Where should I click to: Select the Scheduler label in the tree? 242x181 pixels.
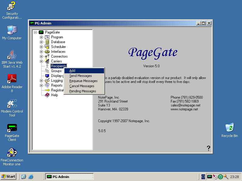click(x=58, y=47)
